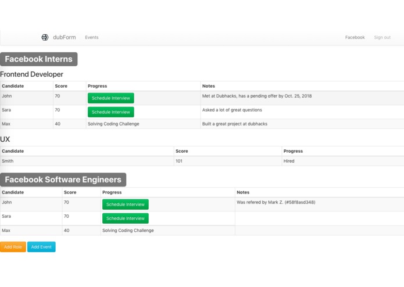Click the Notes header in Frontend Developer table

(x=209, y=86)
